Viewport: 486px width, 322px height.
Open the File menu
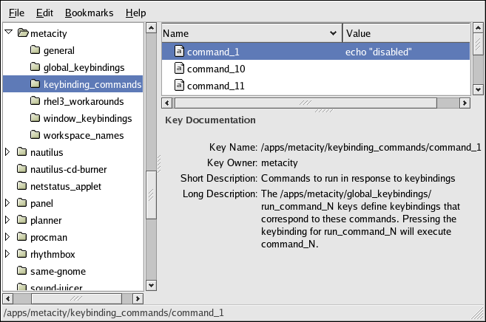[16, 13]
